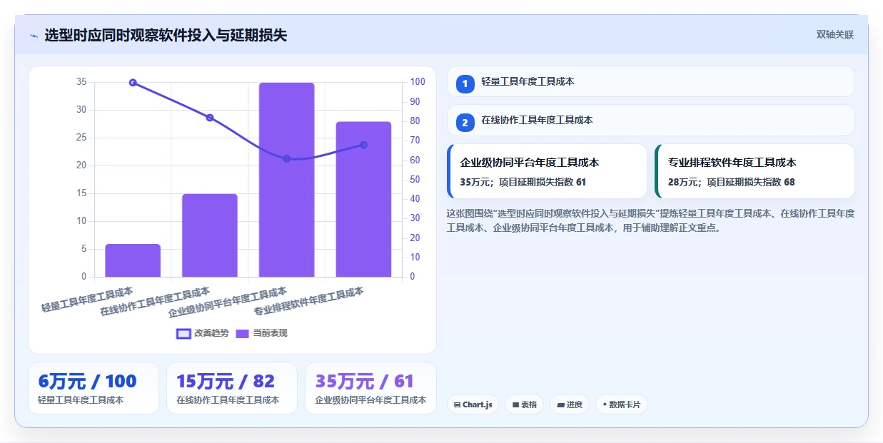
Task: Click the 6万元 / 100 stat card
Action: (x=94, y=388)
